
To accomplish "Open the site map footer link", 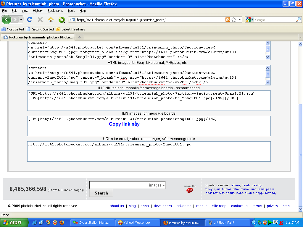I will tap(219, 206).
